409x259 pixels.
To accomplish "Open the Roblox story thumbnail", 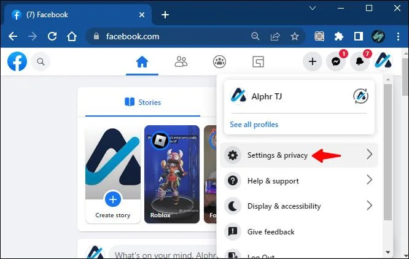I will coord(172,174).
